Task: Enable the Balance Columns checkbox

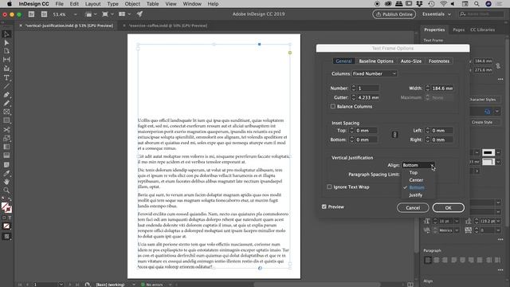Action: [333, 106]
